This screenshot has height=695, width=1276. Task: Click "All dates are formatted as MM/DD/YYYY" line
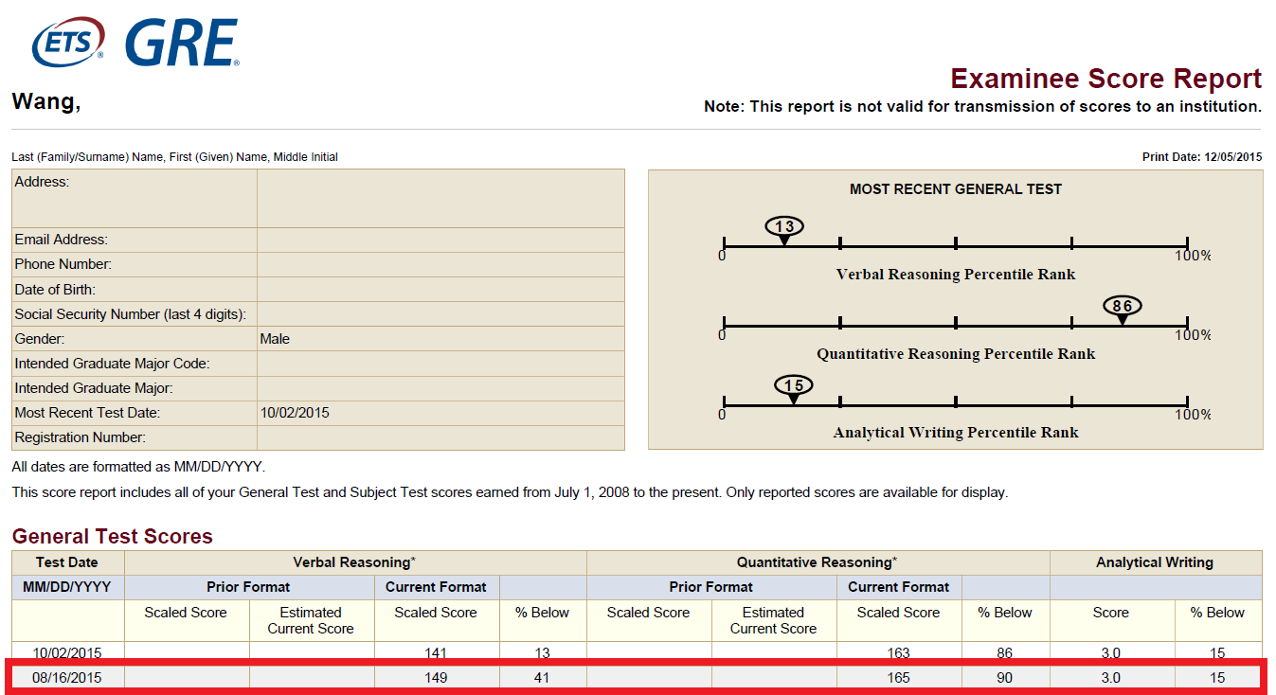tap(138, 467)
